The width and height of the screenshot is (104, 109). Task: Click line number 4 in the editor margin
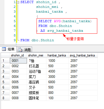coord(15,16)
